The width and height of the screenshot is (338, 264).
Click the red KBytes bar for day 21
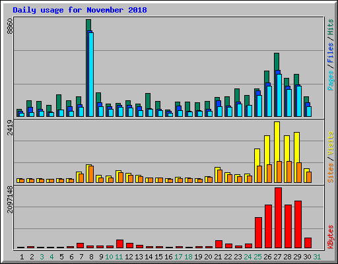(219, 244)
